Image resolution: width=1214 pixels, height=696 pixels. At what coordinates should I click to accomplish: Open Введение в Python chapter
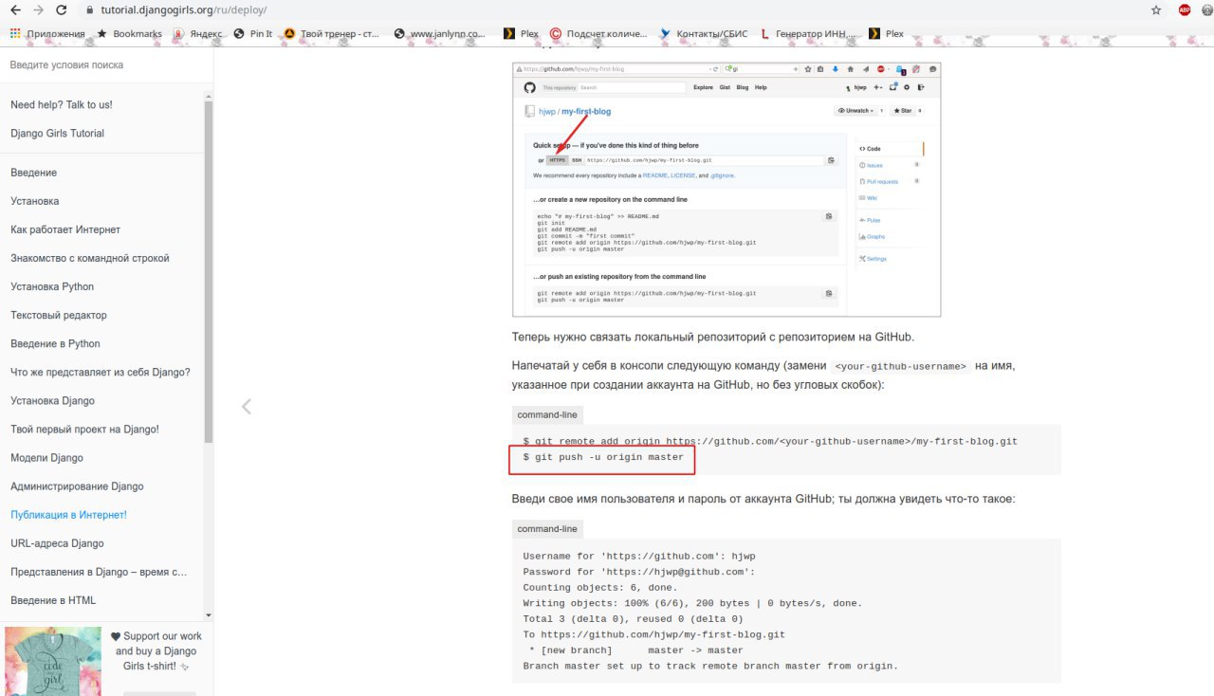point(55,343)
